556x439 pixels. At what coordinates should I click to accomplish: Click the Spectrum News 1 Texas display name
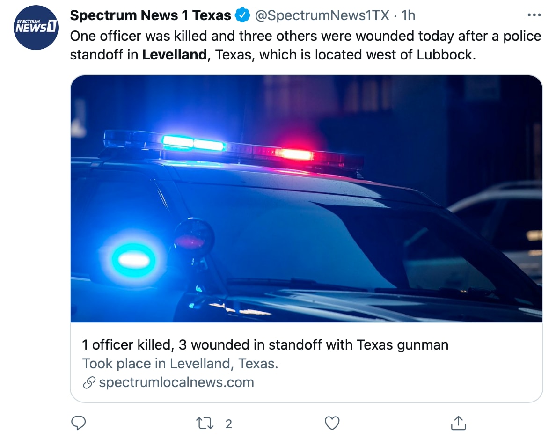click(150, 16)
